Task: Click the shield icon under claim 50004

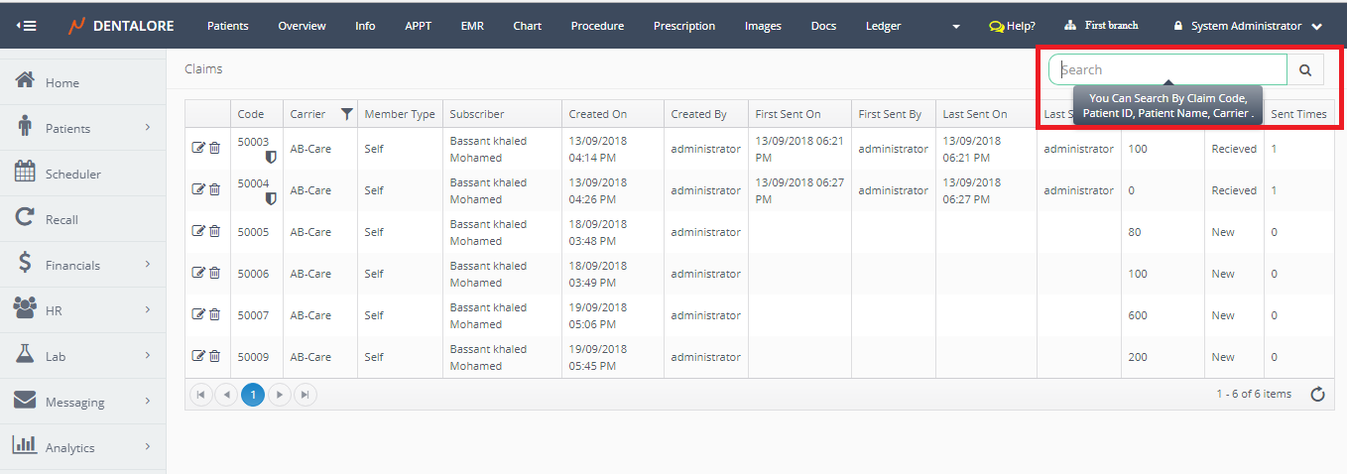Action: [271, 198]
